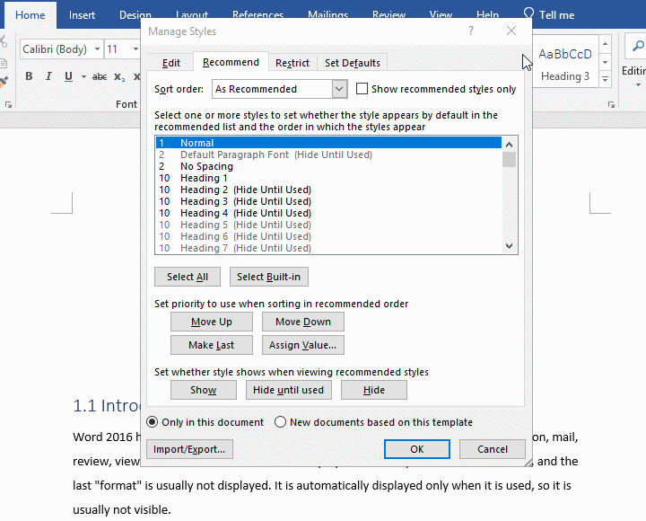Click the Tell me lightbulb icon
646x521 pixels.
(528, 13)
